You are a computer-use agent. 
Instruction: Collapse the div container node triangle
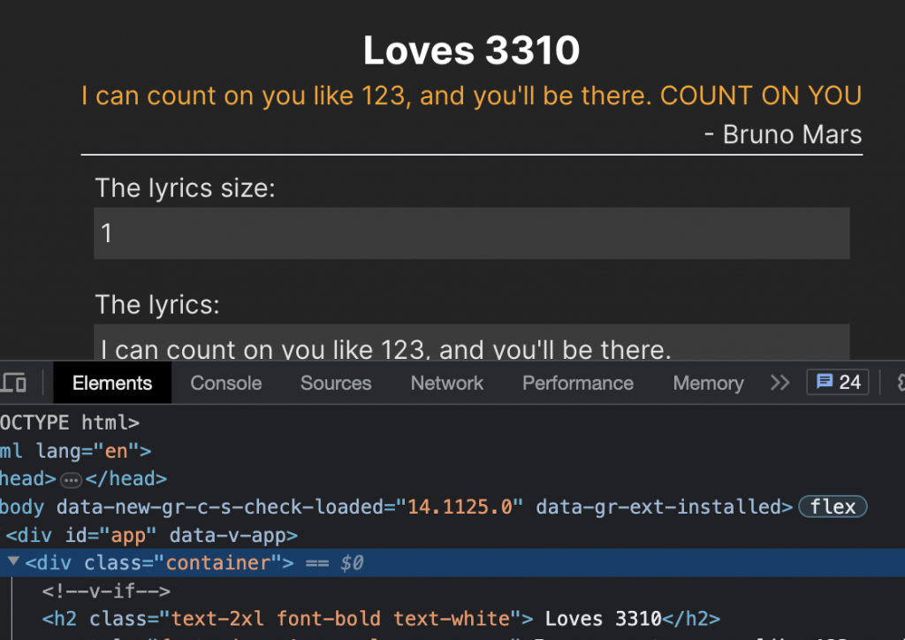click(x=13, y=562)
